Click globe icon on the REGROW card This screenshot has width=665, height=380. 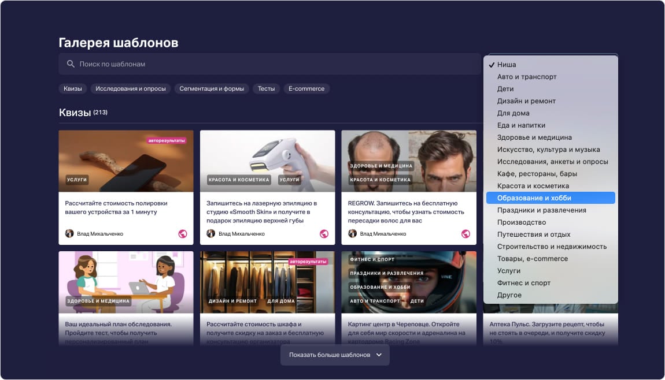tap(465, 234)
